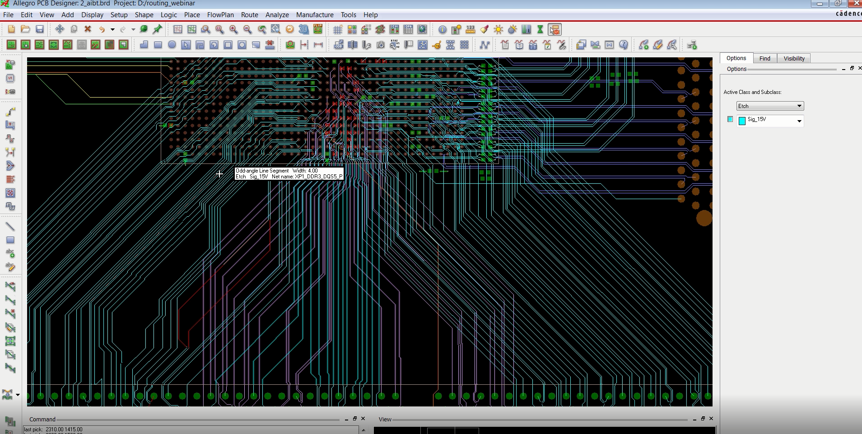Click the cyan Sig_15V color swatch
This screenshot has height=434, width=862.
742,121
